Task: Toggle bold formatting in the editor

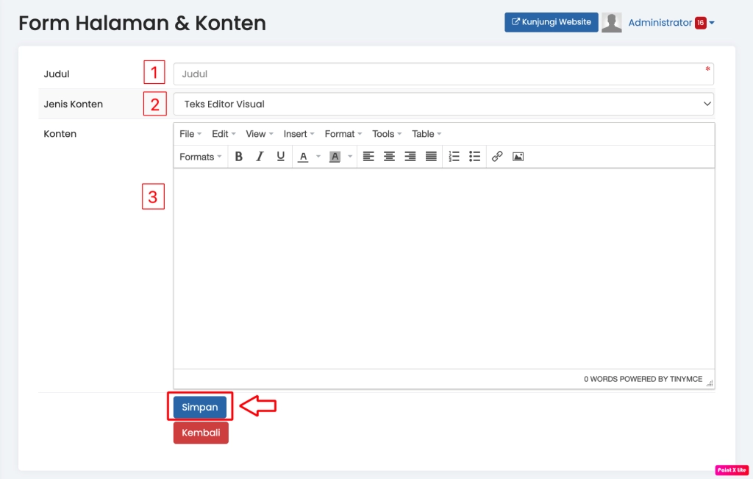Action: pos(239,157)
